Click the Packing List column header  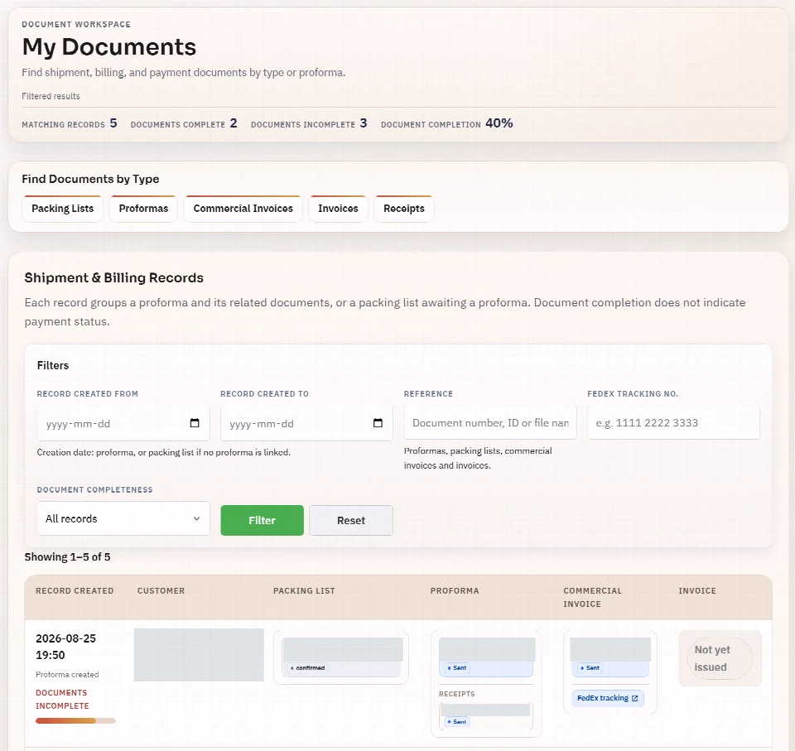[x=304, y=590]
